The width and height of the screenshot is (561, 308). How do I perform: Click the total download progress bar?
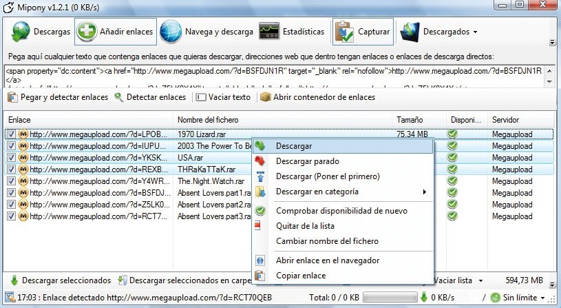click(x=390, y=297)
